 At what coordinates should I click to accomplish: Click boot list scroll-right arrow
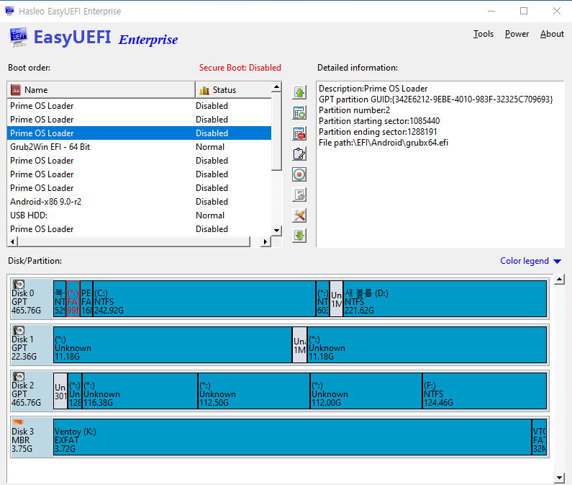pyautogui.click(x=265, y=241)
